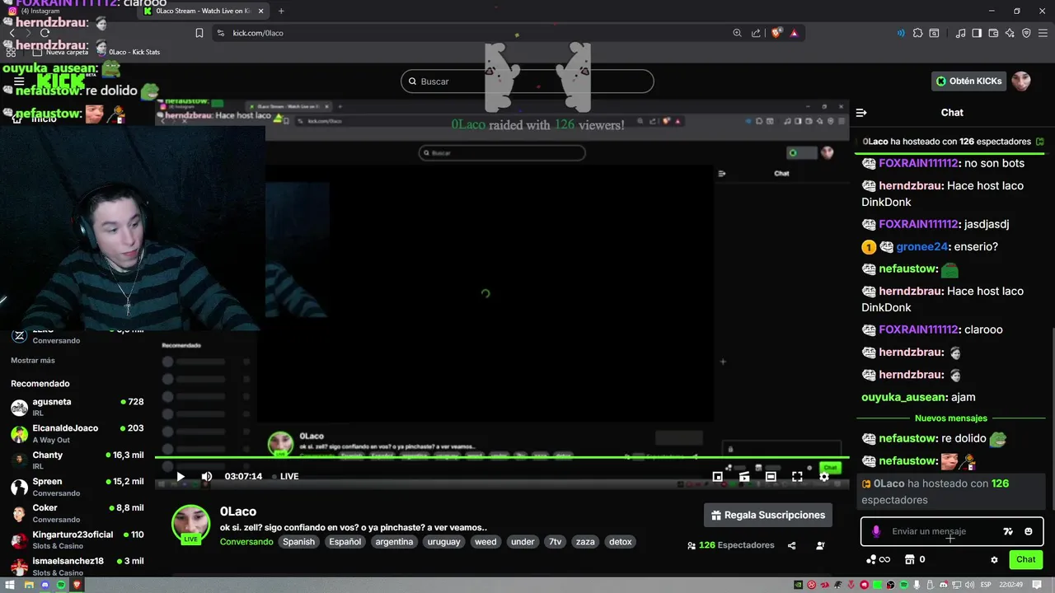The height and width of the screenshot is (593, 1055).
Task: Select the detox tag
Action: point(621,542)
